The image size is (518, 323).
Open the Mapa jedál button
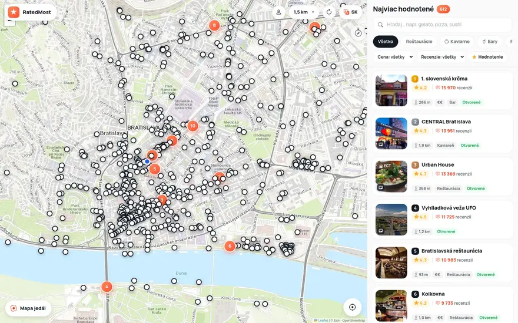coord(28,308)
